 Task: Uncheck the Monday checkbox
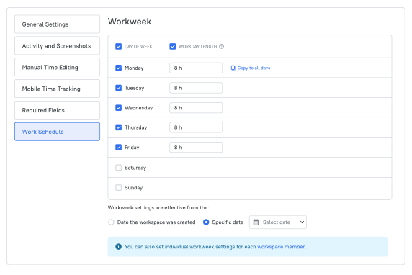[119, 68]
